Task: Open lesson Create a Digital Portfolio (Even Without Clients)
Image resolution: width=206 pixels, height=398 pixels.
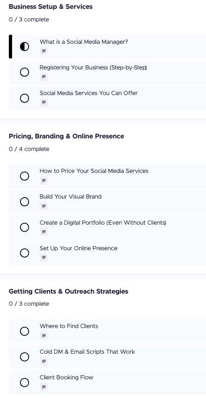Action: pyautogui.click(x=108, y=227)
